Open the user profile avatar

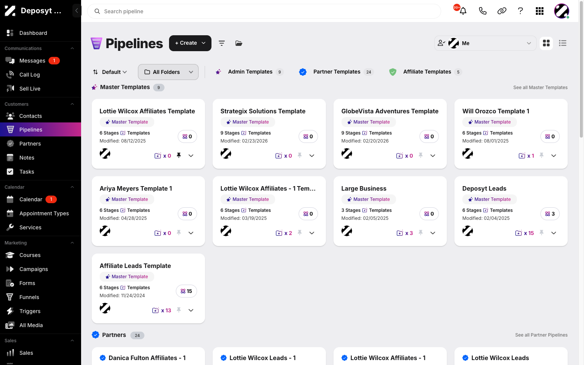click(x=561, y=11)
